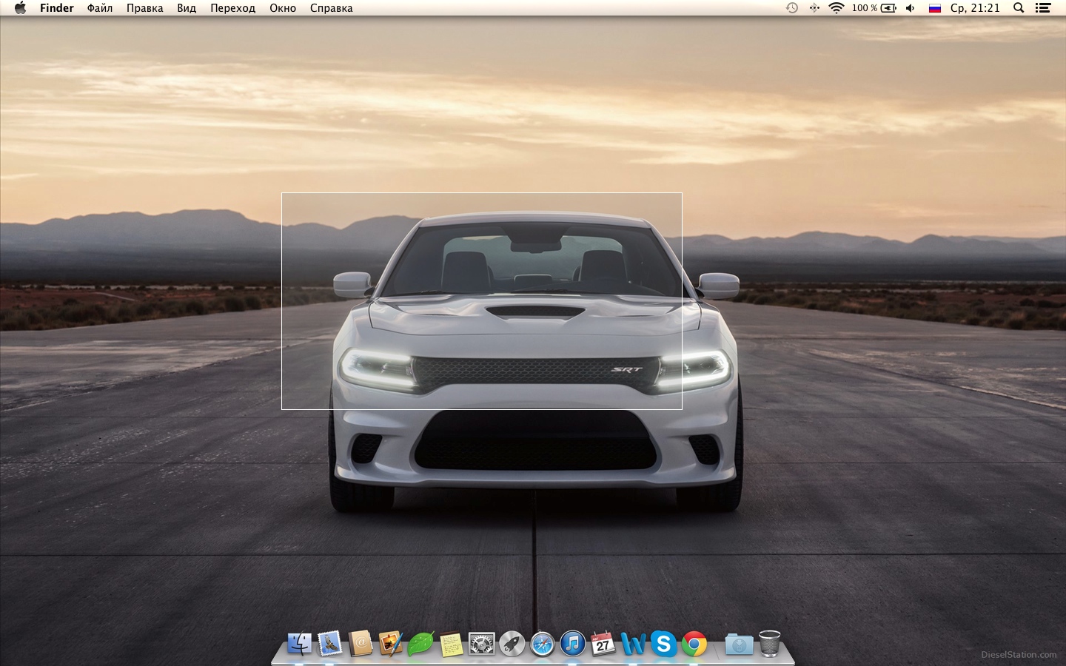Open Spotlight search magnifier
Viewport: 1066px width, 666px height.
click(x=1019, y=8)
